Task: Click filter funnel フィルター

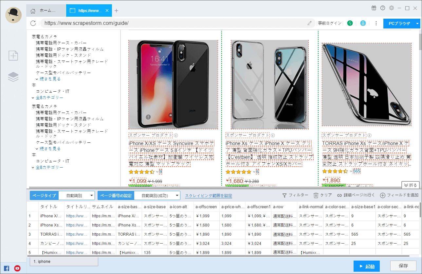Action: pyautogui.click(x=295, y=195)
